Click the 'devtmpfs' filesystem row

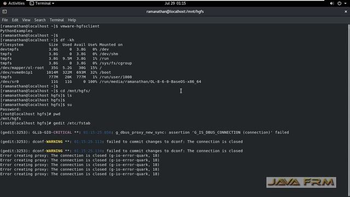coord(55,49)
